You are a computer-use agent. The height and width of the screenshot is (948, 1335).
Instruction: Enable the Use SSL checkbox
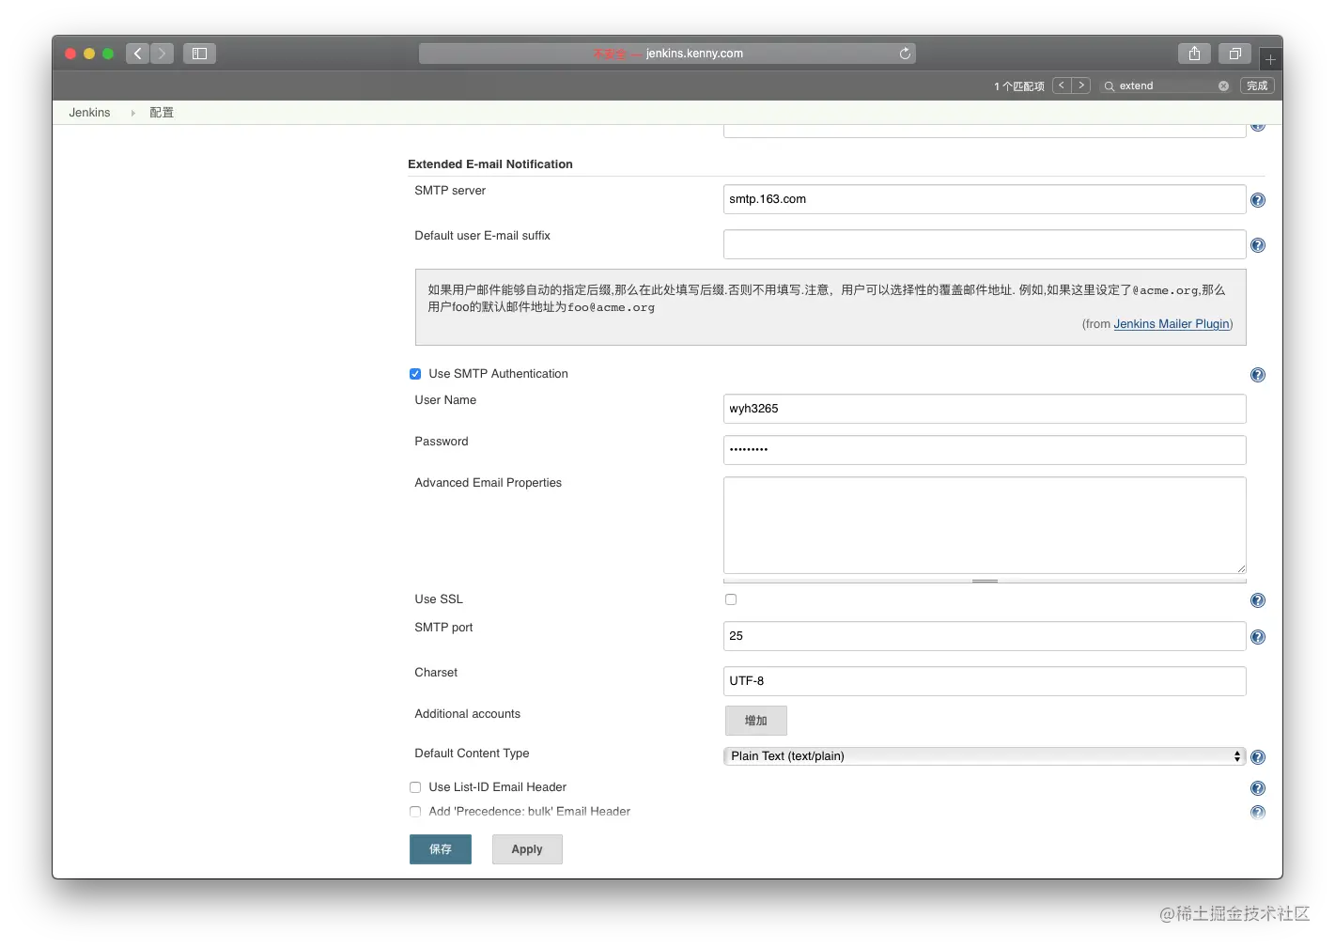[x=731, y=599]
